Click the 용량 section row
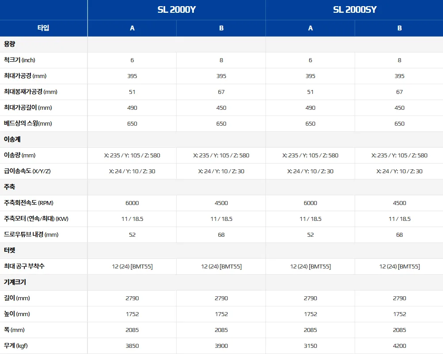 222,44
